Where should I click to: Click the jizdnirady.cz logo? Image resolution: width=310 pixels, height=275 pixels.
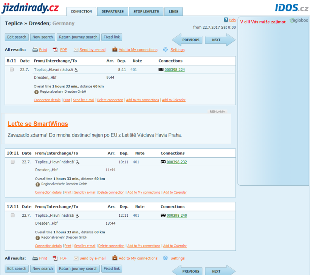[30, 8]
